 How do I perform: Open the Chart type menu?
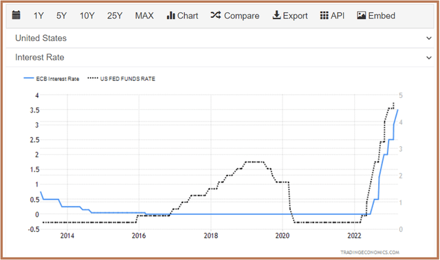point(182,16)
